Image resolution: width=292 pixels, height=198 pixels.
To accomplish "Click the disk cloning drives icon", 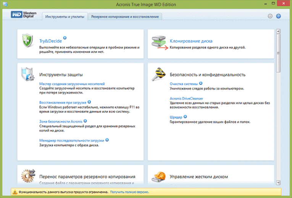I will tap(158, 42).
